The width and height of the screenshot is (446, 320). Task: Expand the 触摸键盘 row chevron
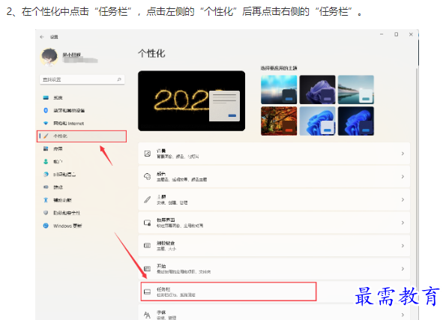coord(403,246)
